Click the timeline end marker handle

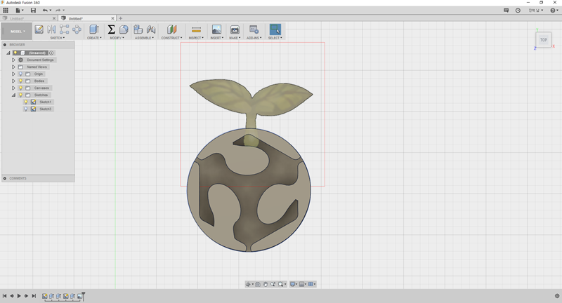pyautogui.click(x=83, y=295)
